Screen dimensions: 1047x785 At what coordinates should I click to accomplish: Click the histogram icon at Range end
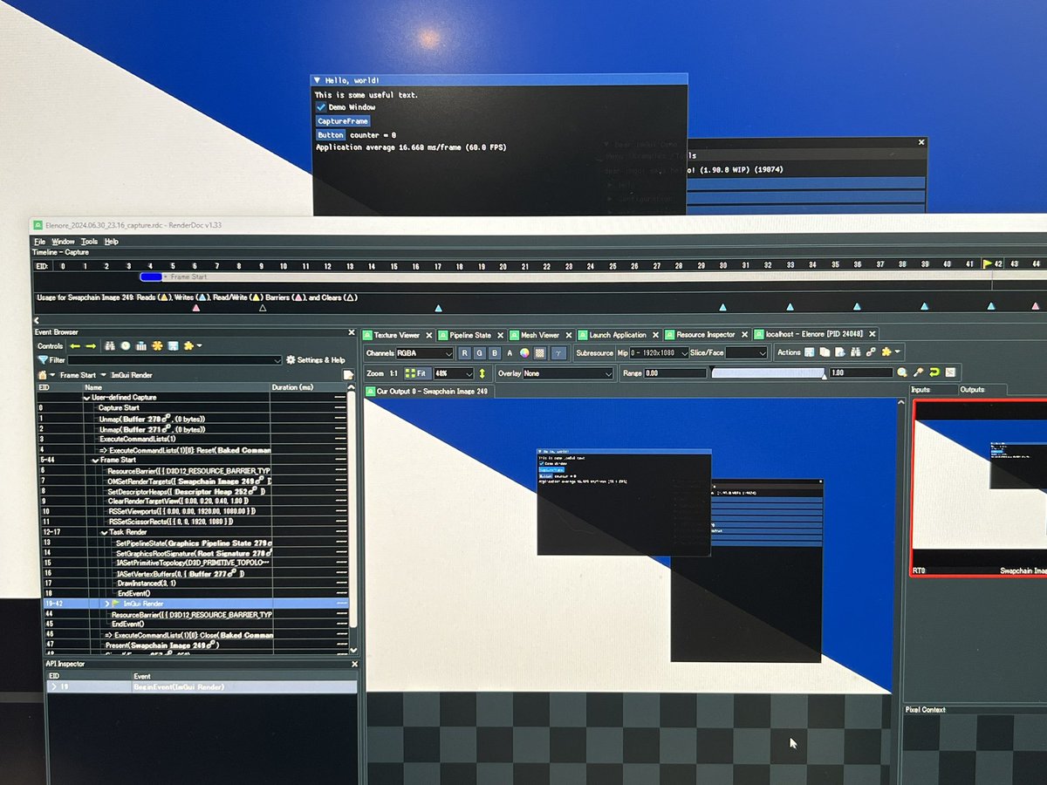pyautogui.click(x=949, y=373)
